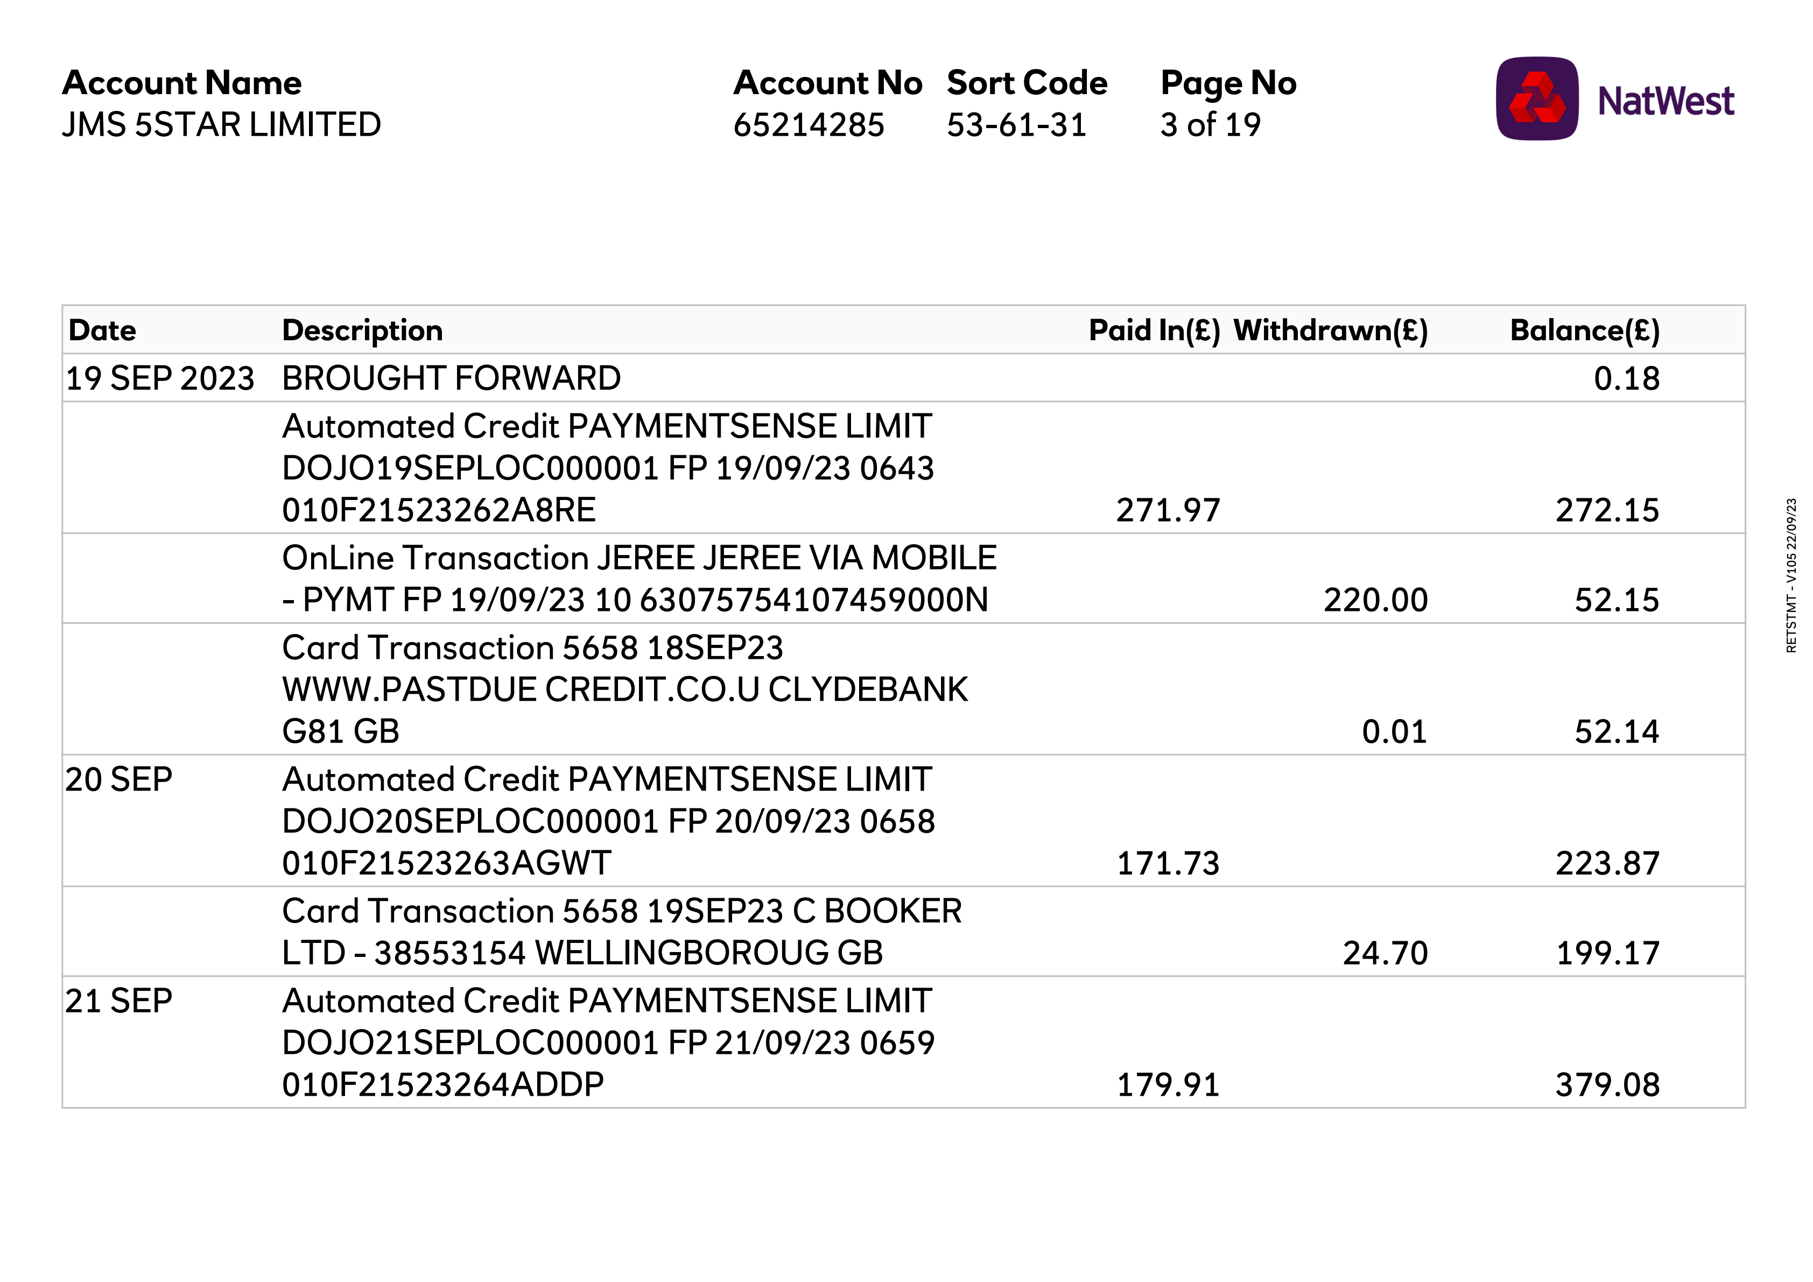Select the Balance(£) column header
1813x1282 pixels.
1584,330
